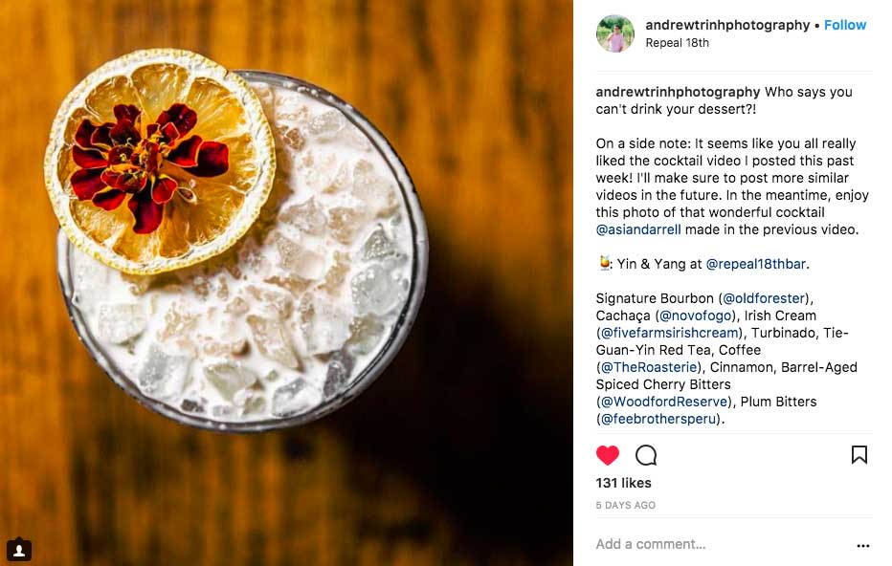Open andrewtrinhphotography's profile picture
The image size is (892, 566).
[615, 33]
